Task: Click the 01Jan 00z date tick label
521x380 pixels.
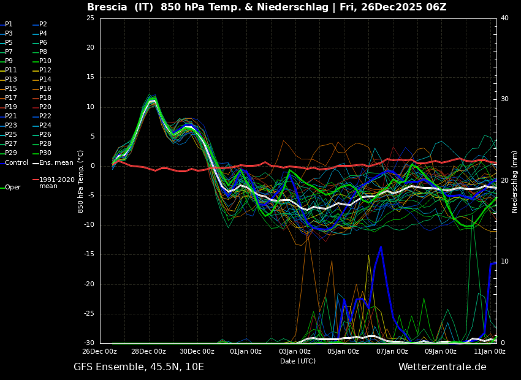Action: tap(246, 352)
